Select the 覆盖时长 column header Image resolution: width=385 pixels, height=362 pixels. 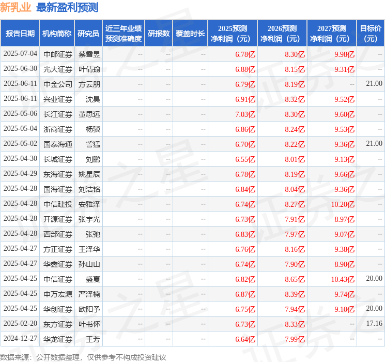click(x=190, y=34)
